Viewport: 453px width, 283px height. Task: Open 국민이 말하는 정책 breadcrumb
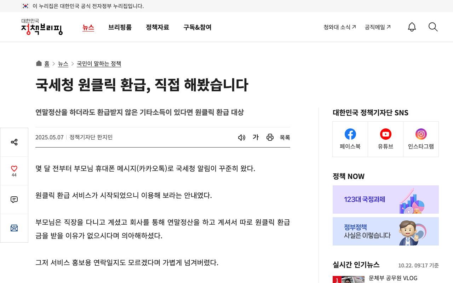(x=99, y=64)
